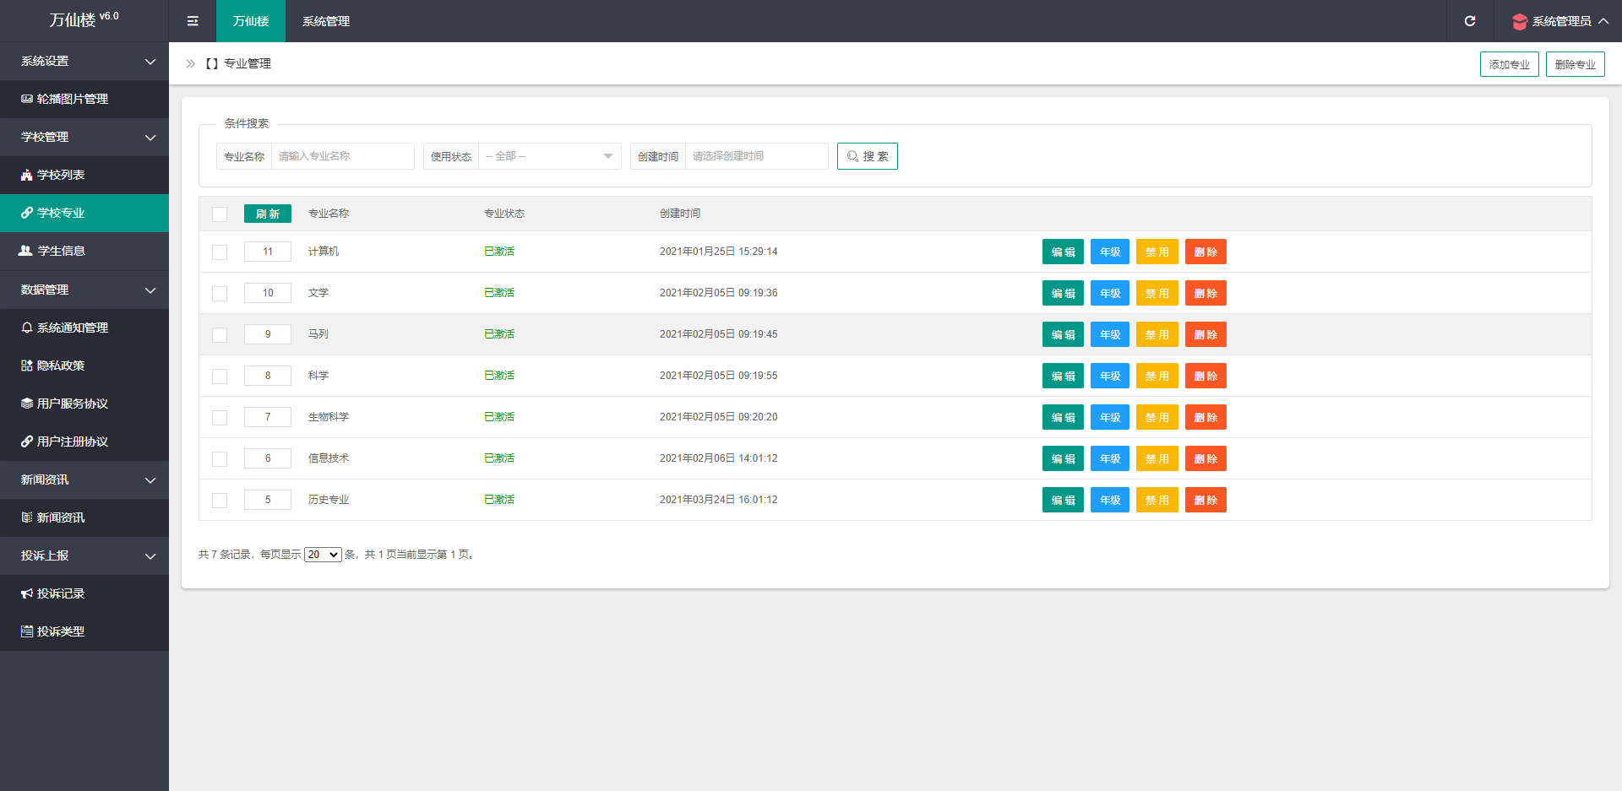
Task: Focus the 专业名称 search input field
Action: 343,156
